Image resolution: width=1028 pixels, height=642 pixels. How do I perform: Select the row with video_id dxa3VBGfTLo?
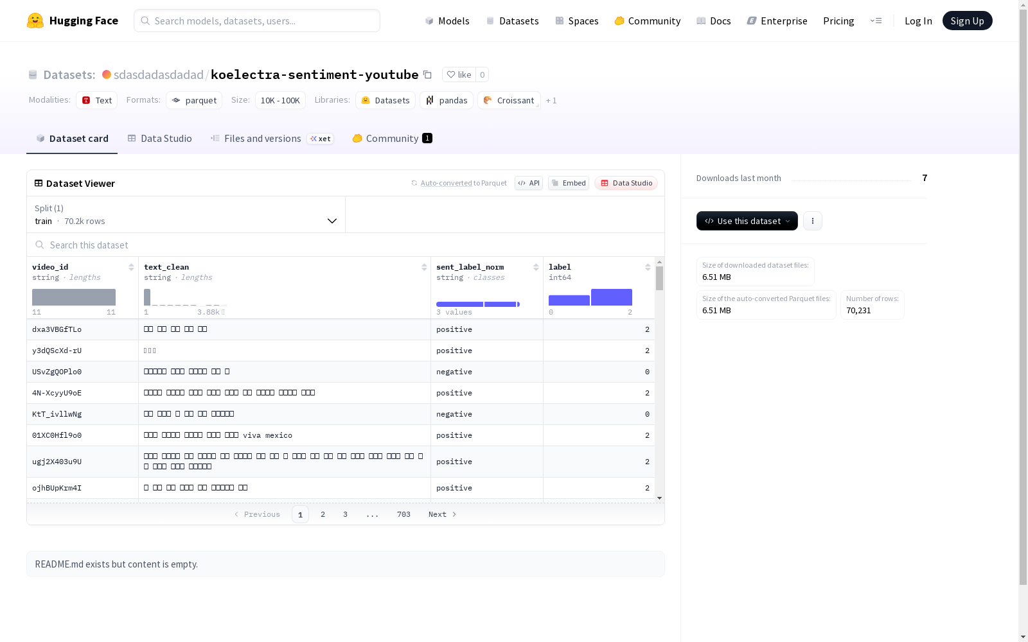[x=341, y=329]
